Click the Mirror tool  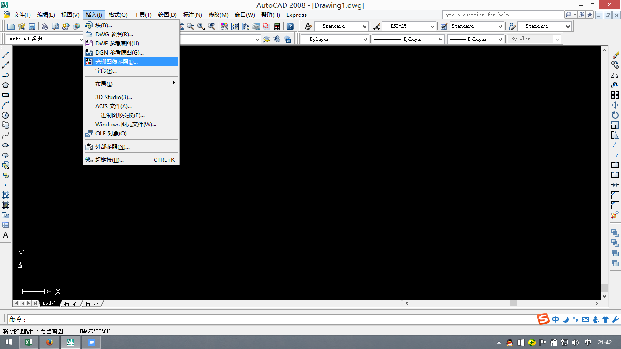pos(615,75)
